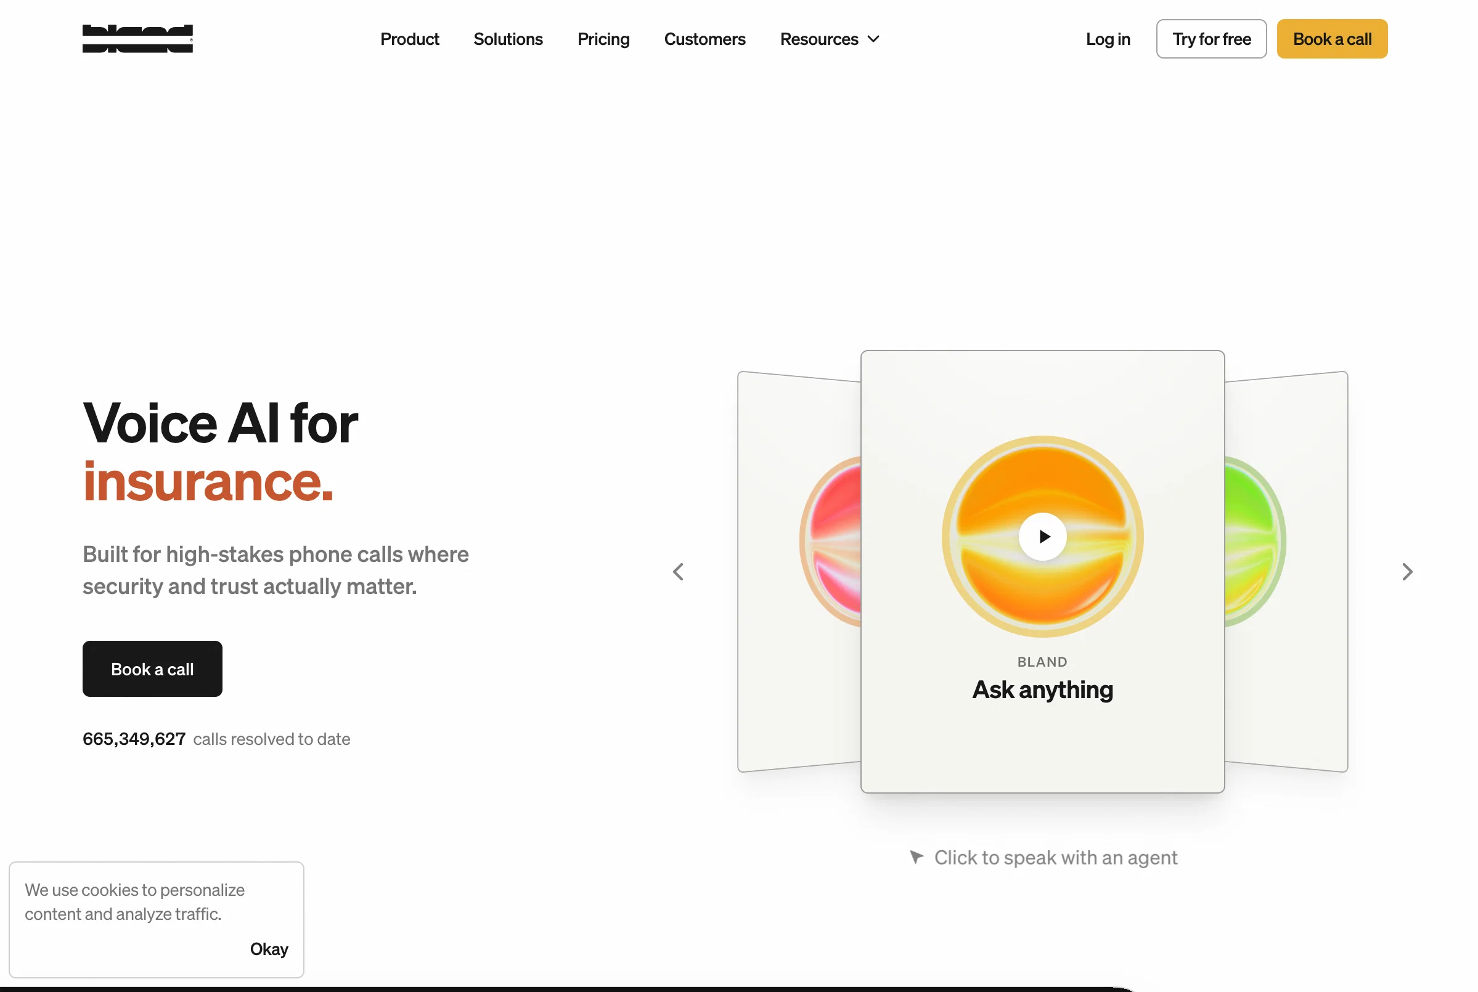This screenshot has width=1478, height=992.
Task: Click the Try for free button
Action: [1211, 39]
